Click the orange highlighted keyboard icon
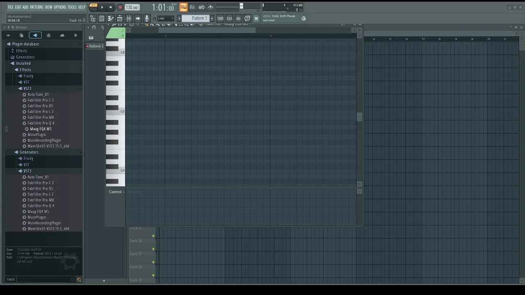 (x=183, y=7)
